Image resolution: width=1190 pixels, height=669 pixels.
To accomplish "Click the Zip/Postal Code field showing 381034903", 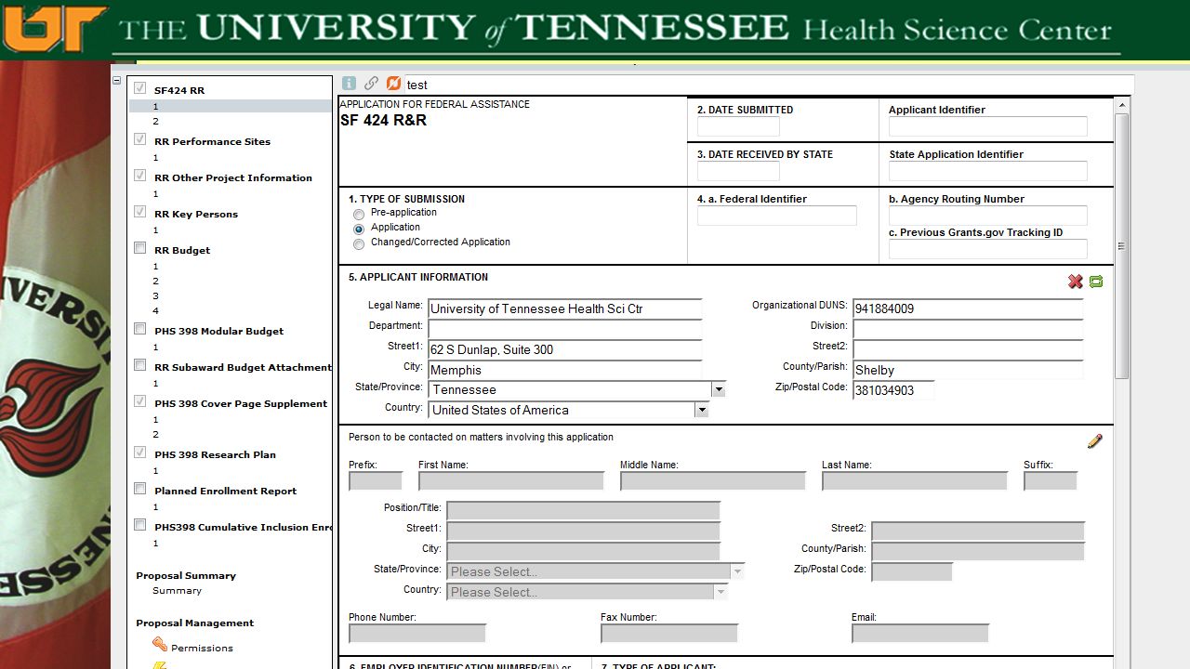I will click(893, 390).
